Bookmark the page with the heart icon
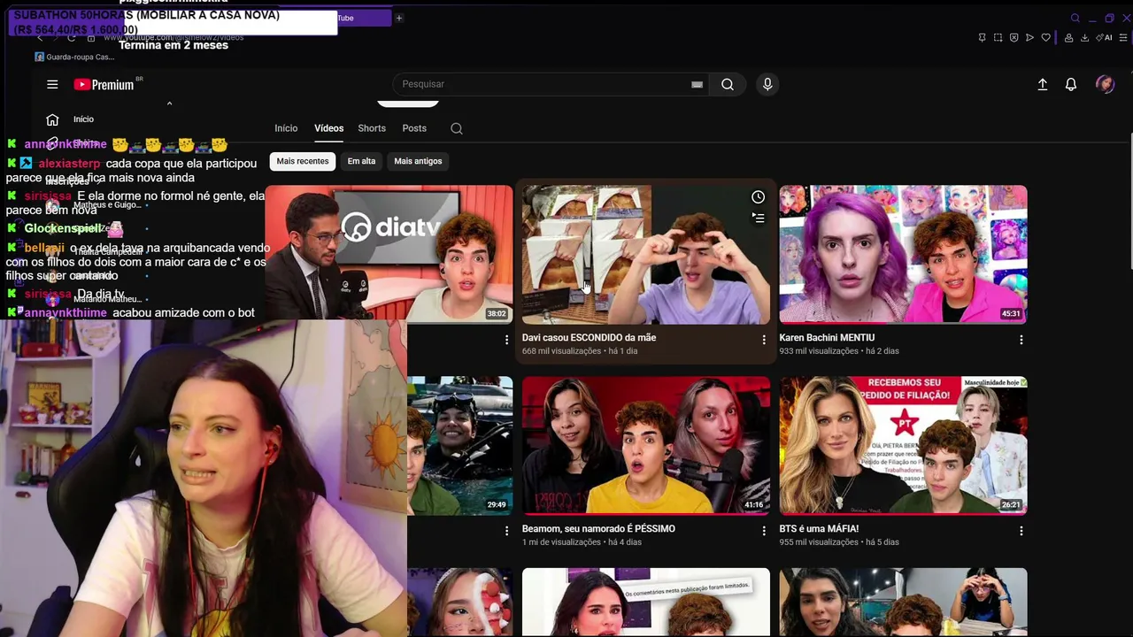Screen dimensions: 1133x637 point(1045,38)
